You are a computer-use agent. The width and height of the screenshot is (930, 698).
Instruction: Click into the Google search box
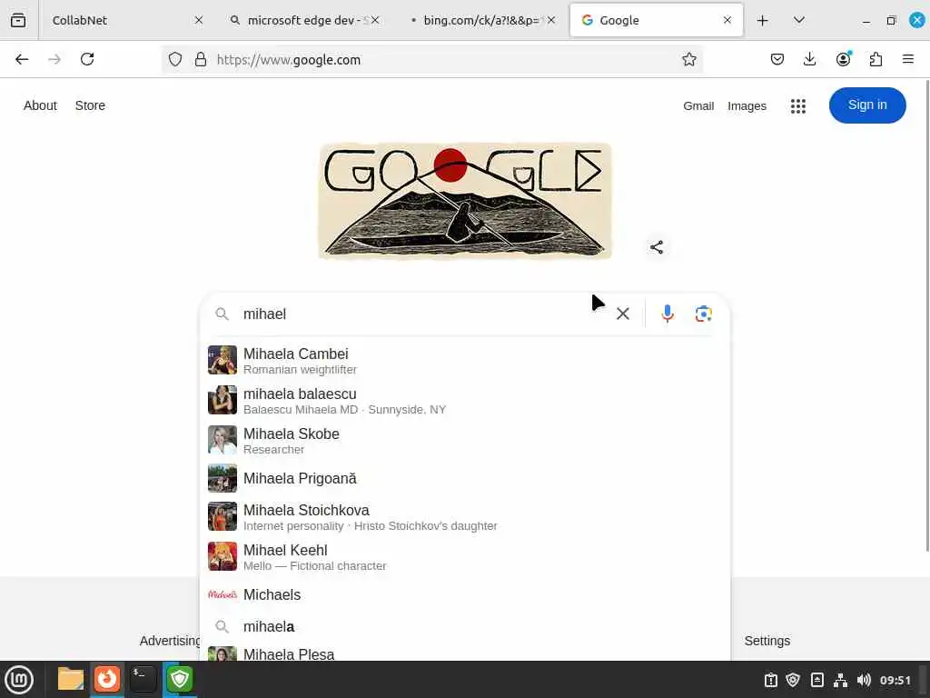421,314
